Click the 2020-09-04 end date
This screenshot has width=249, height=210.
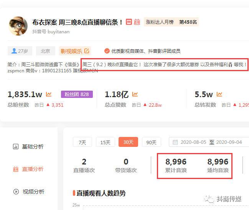tap(229, 142)
